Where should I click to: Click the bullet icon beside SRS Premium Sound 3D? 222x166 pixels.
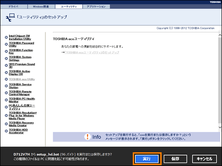[6, 66]
